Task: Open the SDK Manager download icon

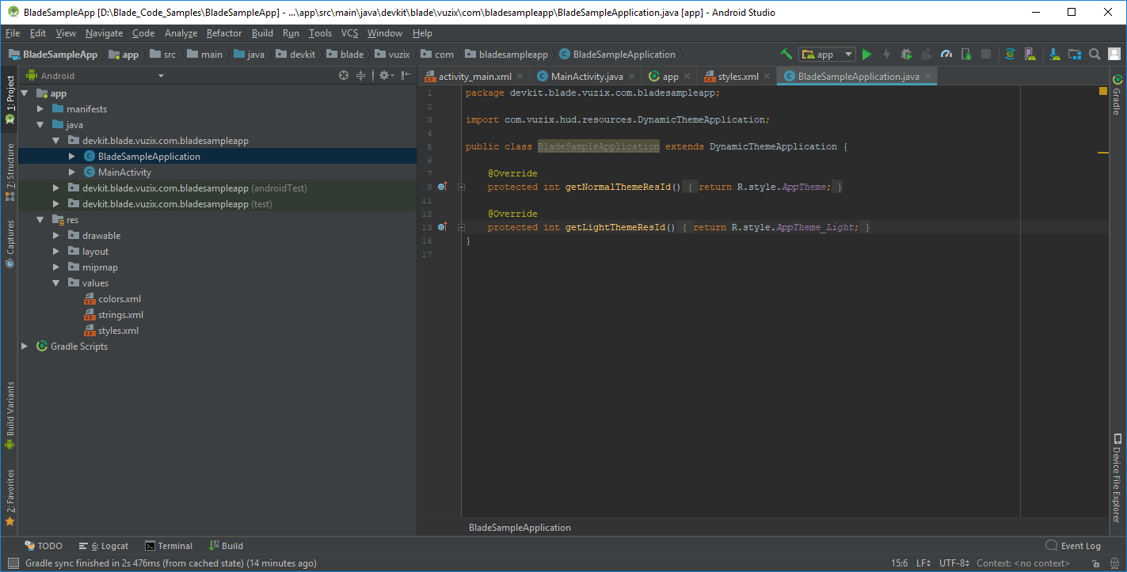Action: coord(1054,54)
